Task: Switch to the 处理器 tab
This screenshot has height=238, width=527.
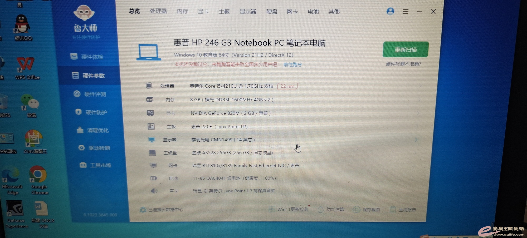Action: 158,11
